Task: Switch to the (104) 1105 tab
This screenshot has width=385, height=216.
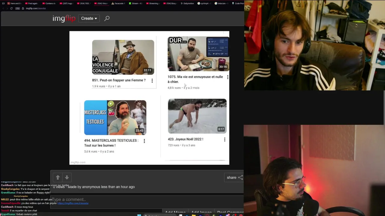Action: [83, 3]
